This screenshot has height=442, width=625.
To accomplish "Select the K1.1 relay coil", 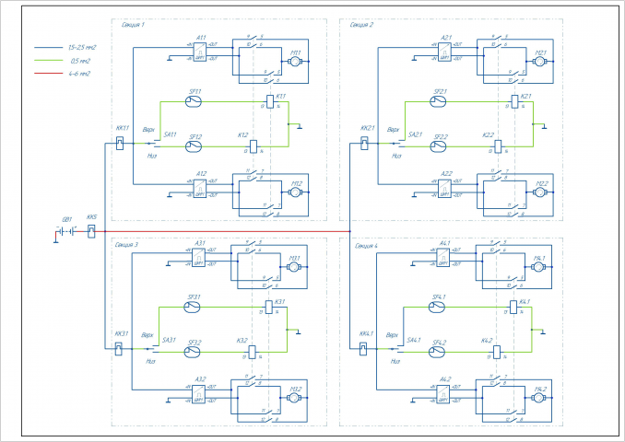I will click(270, 102).
